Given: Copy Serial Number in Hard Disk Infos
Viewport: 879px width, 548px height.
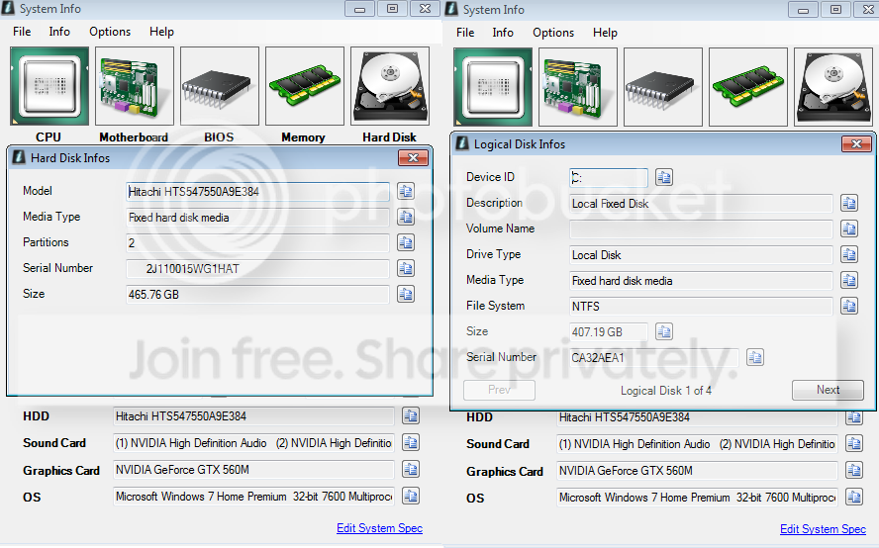Looking at the screenshot, I should pos(406,268).
